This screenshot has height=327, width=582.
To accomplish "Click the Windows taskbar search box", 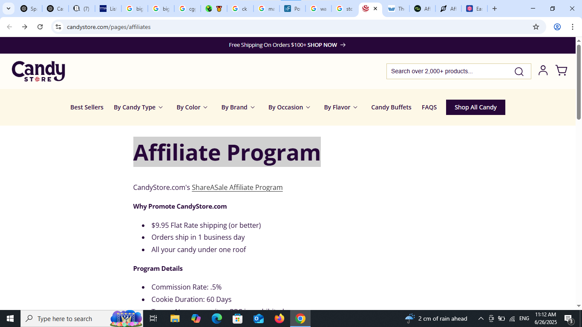I will pyautogui.click(x=82, y=318).
